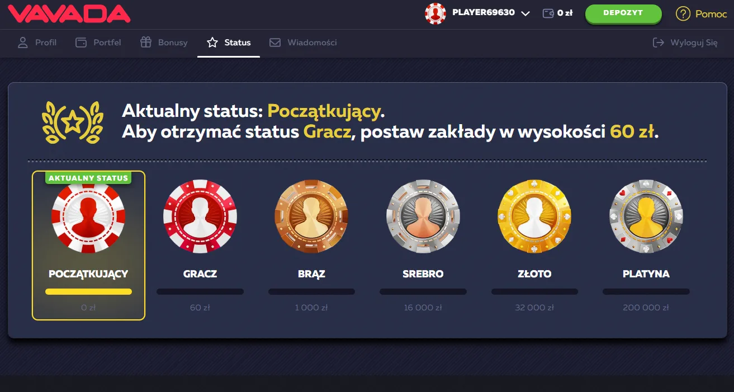Click the Gracz progress bar
The width and height of the screenshot is (734, 392).
pyautogui.click(x=200, y=291)
